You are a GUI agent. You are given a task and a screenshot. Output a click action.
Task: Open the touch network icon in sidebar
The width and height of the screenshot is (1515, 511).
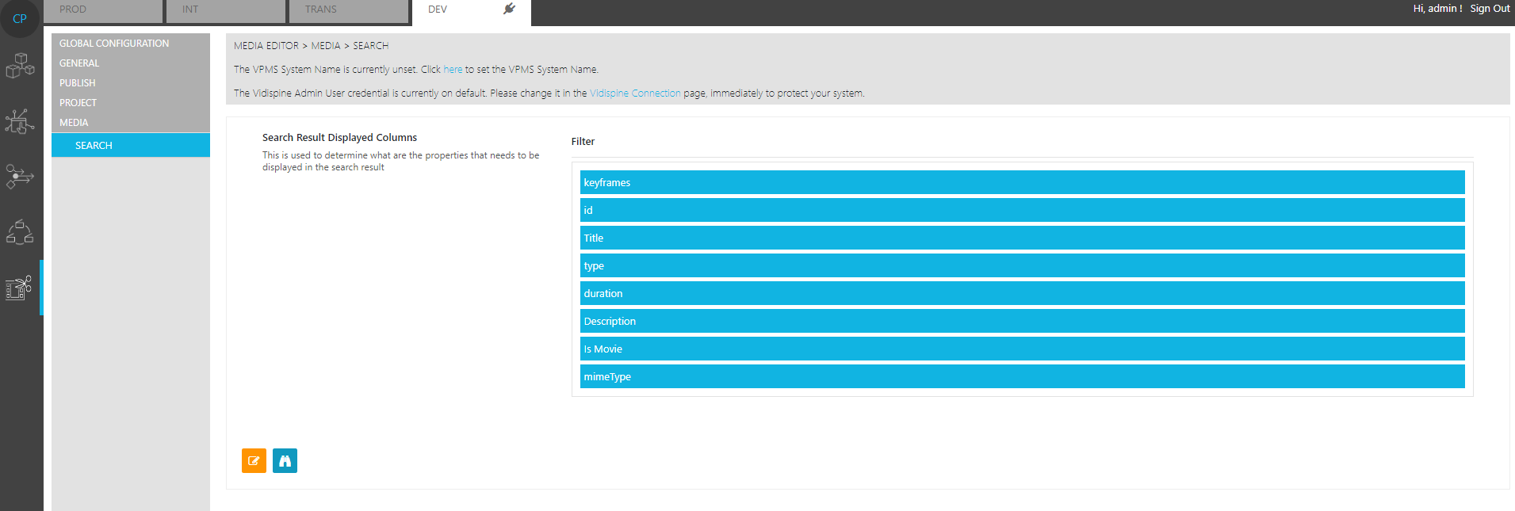pos(20,121)
